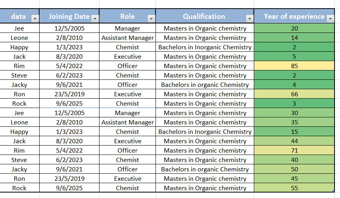
Task: Click the first Bachelors in organic Chemistry cell
Action: coord(205,85)
